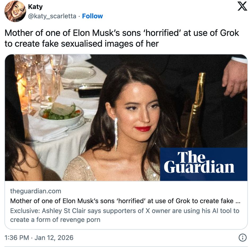Click the info icon beside the timestamp
This screenshot has height=247, width=249.
(x=242, y=238)
